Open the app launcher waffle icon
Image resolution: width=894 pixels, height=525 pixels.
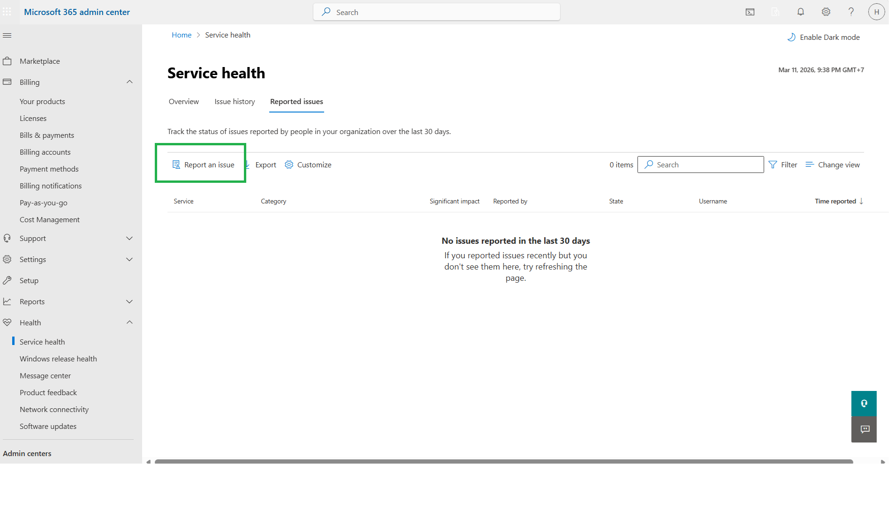click(7, 12)
